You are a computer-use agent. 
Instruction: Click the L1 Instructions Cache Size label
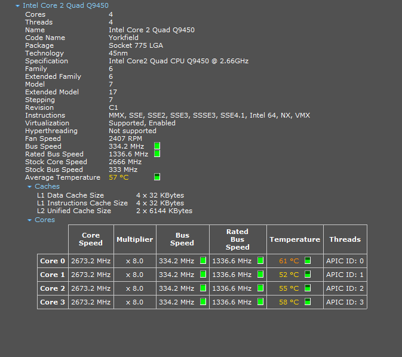click(x=82, y=203)
